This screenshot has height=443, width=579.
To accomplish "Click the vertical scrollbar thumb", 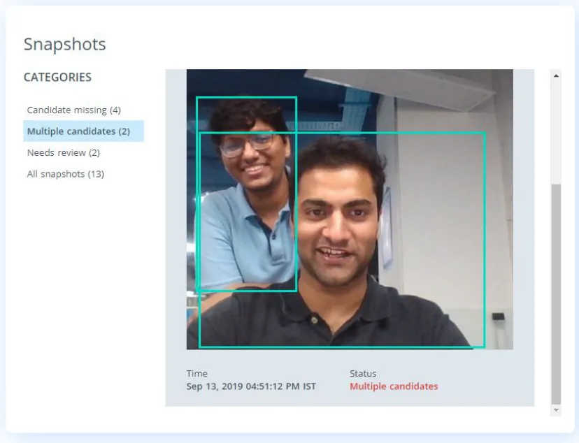I will tap(556, 294).
